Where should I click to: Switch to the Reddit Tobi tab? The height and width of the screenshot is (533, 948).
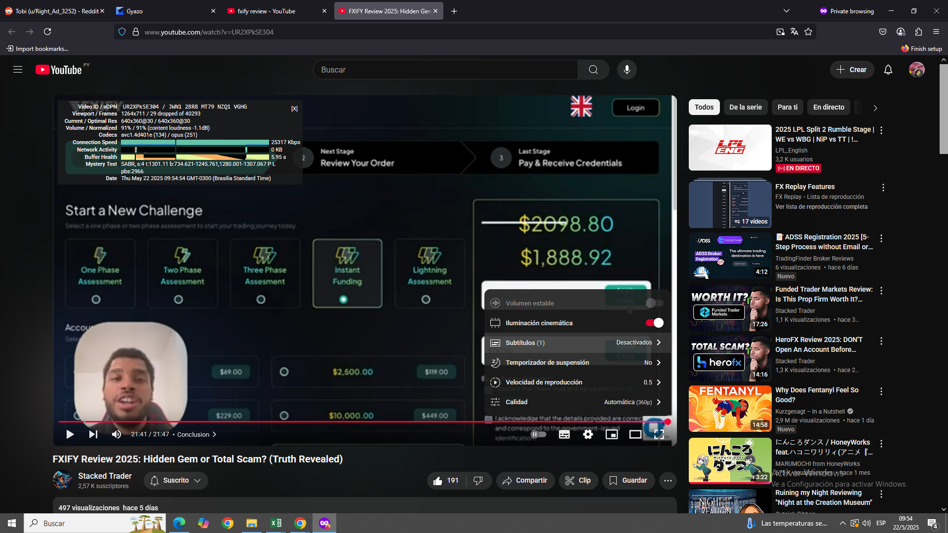(x=55, y=11)
